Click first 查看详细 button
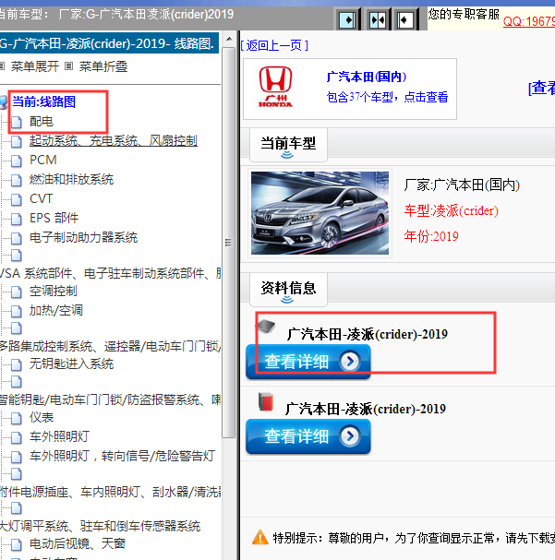This screenshot has height=560, width=555. click(x=308, y=362)
